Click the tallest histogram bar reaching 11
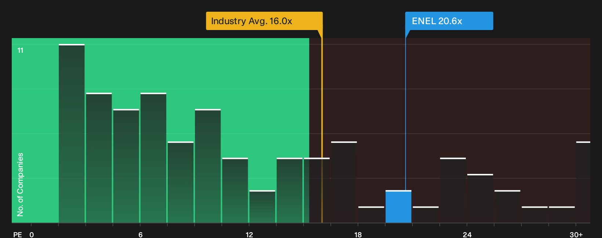The height and width of the screenshot is (238, 602). pos(72,133)
